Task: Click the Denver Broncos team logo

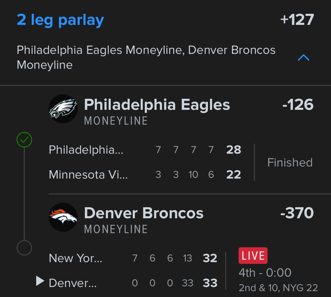Action: [x=63, y=217]
